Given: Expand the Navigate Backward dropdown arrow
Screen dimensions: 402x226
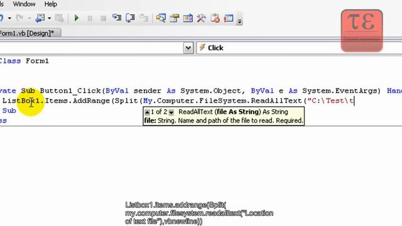Looking at the screenshot, I should point(49,18).
